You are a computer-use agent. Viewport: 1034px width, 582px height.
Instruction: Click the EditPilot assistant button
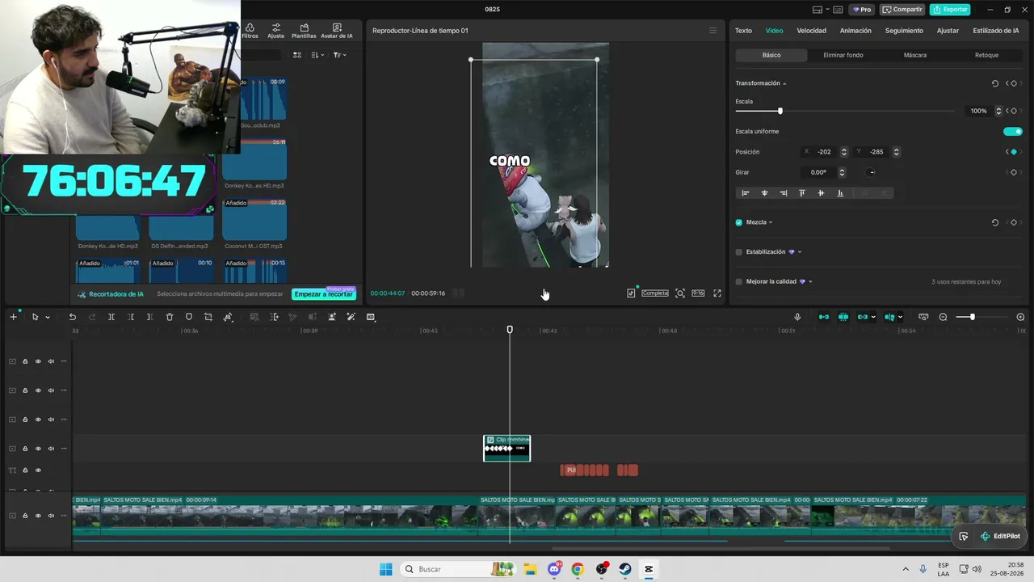coord(1000,536)
